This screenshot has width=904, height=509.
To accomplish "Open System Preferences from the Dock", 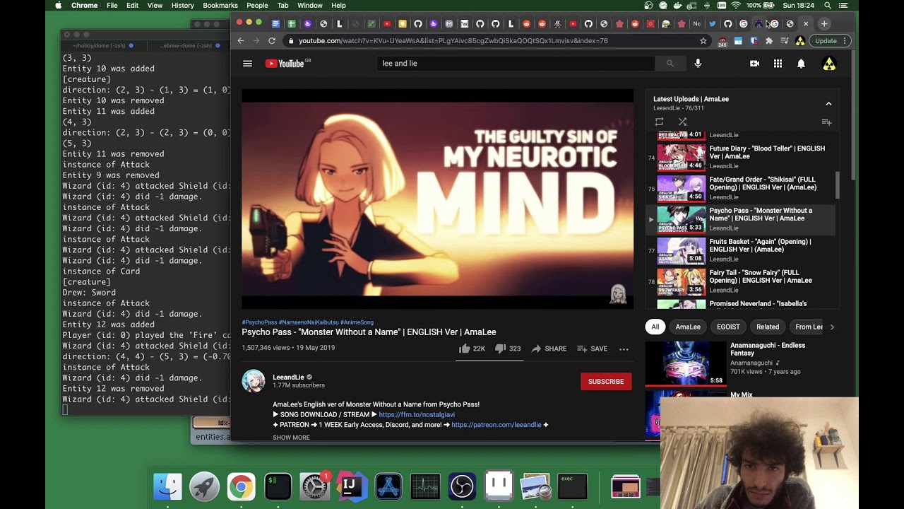I will pyautogui.click(x=314, y=486).
